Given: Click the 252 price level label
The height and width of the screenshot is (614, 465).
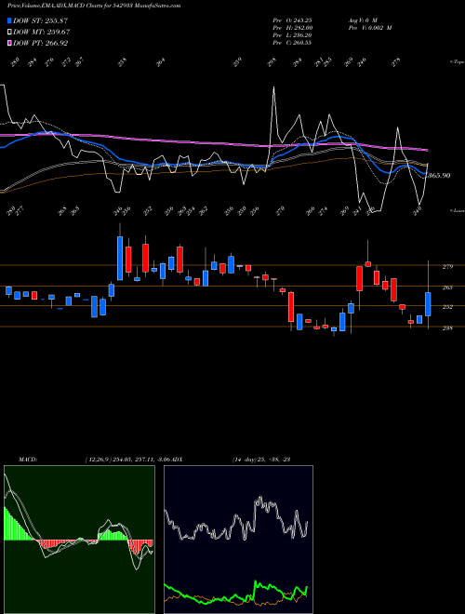Looking at the screenshot, I should [x=447, y=307].
